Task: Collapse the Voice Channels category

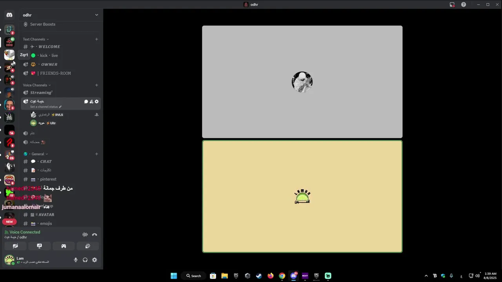Action: coord(36,85)
